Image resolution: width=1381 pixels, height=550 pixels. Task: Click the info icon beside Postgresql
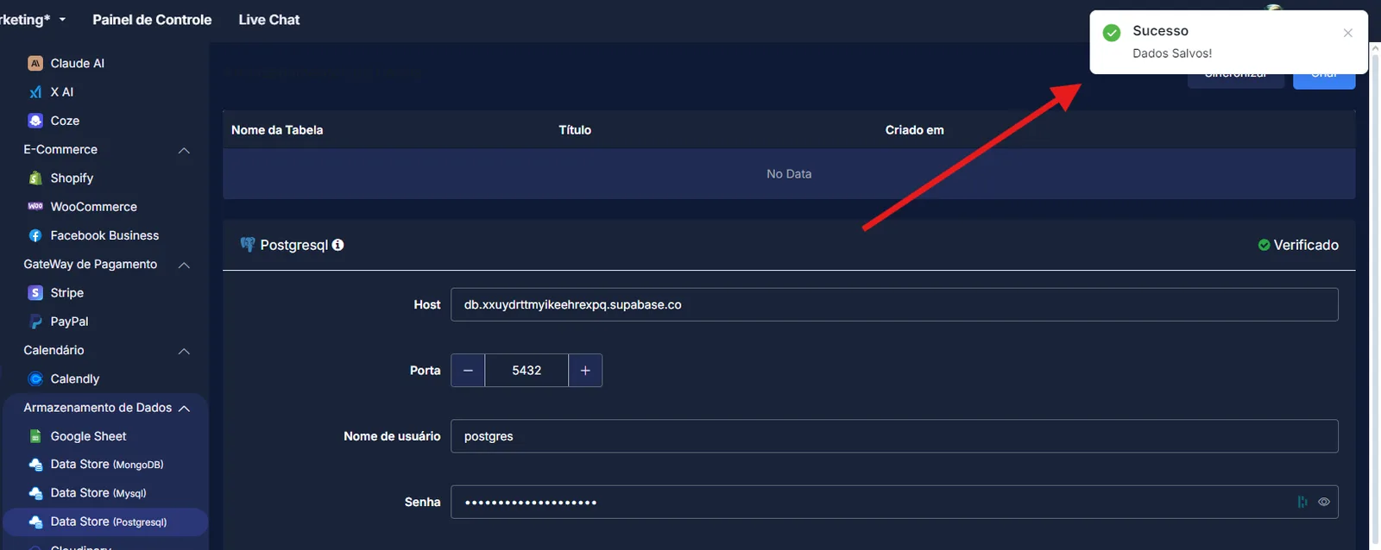click(x=337, y=245)
